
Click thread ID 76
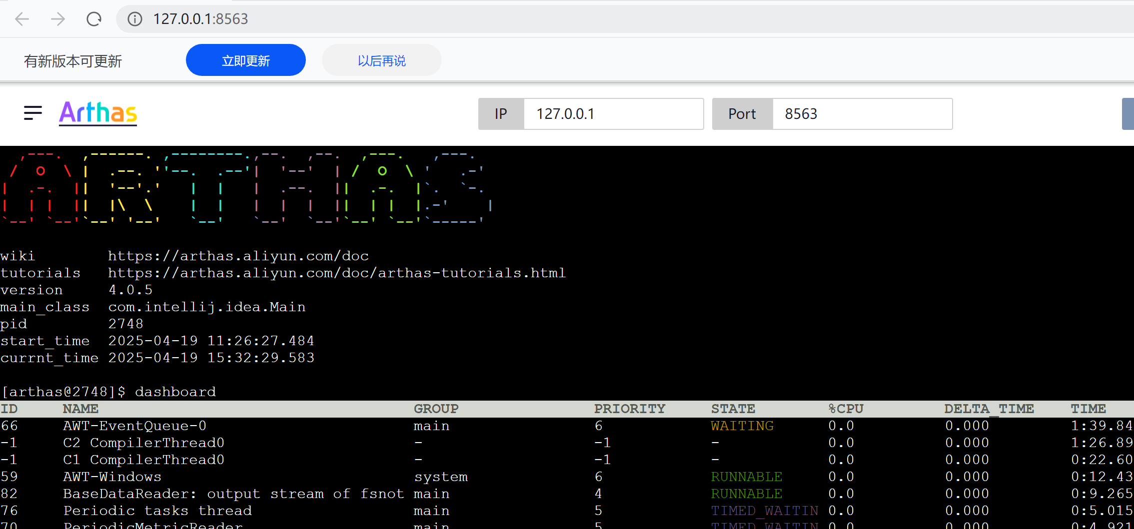[x=9, y=511]
